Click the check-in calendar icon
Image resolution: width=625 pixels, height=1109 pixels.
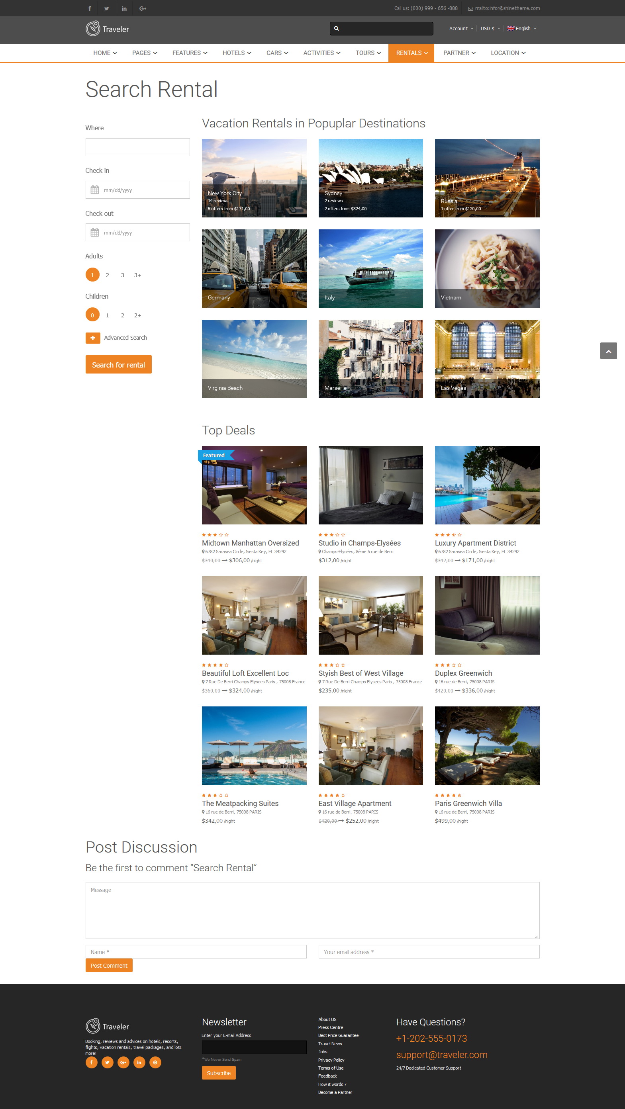pyautogui.click(x=95, y=190)
